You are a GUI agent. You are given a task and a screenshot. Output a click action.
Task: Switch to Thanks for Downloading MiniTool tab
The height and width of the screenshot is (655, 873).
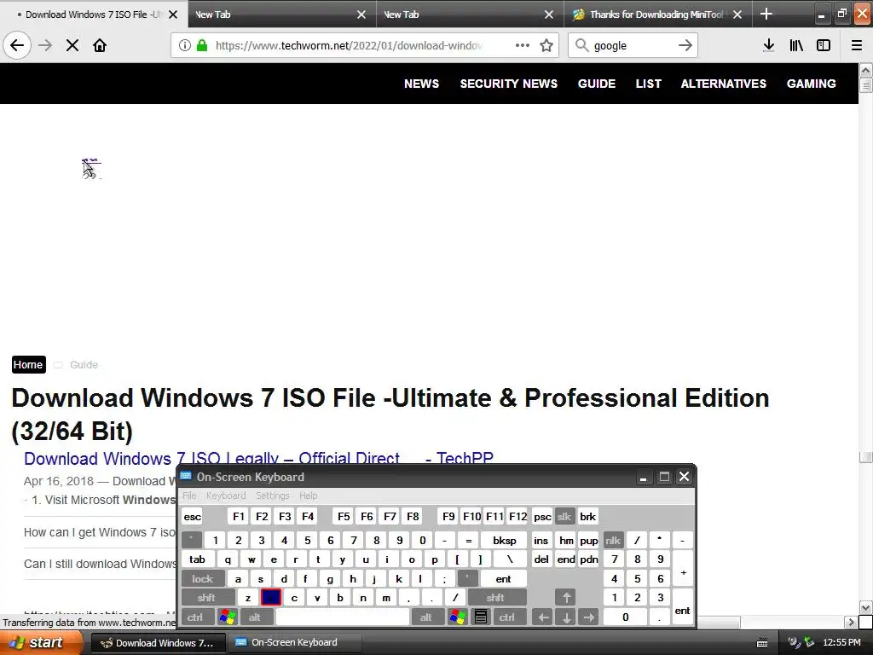(657, 14)
